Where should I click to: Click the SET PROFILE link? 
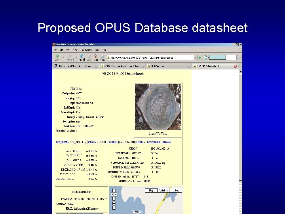[154, 142]
